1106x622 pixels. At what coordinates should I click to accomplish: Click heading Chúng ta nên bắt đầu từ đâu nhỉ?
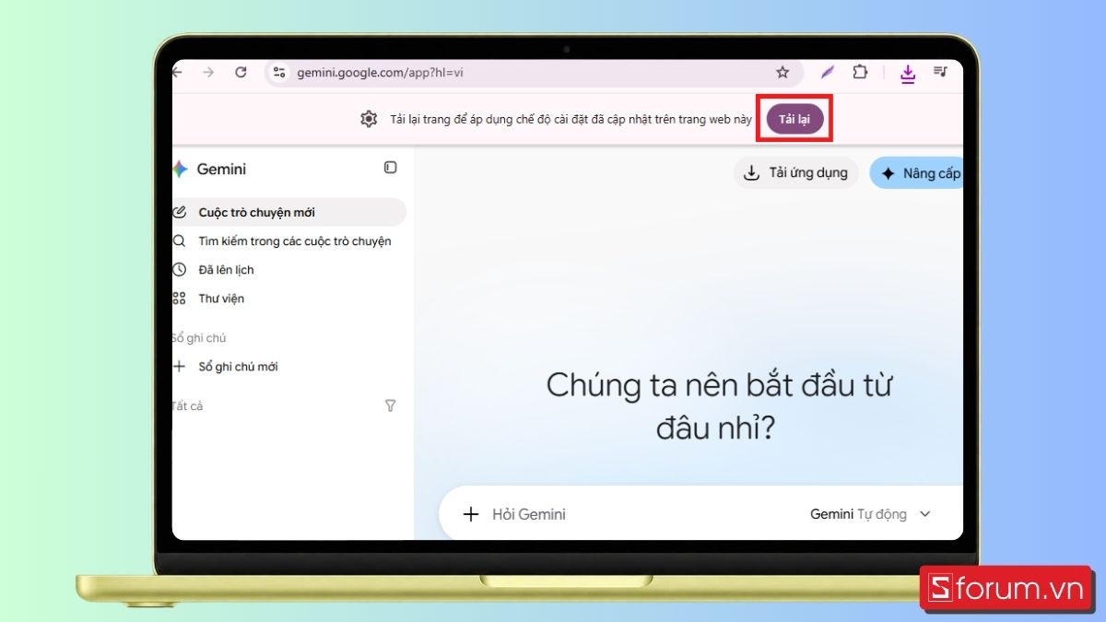(718, 406)
